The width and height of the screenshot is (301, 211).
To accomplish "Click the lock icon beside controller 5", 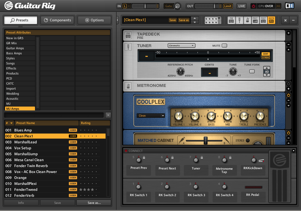I will (x=144, y=158).
